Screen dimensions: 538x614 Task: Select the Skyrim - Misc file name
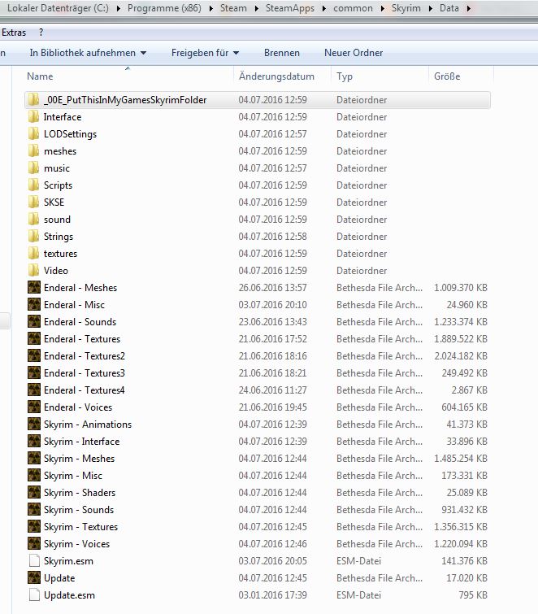pyautogui.click(x=73, y=476)
